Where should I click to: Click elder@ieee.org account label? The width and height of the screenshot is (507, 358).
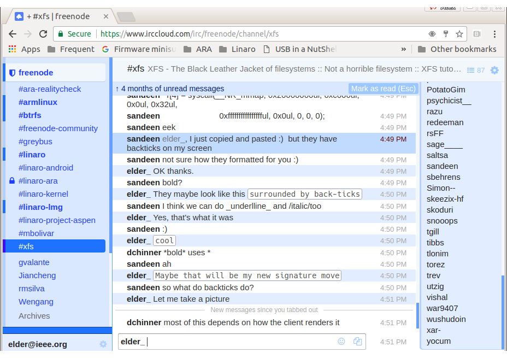tap(38, 344)
